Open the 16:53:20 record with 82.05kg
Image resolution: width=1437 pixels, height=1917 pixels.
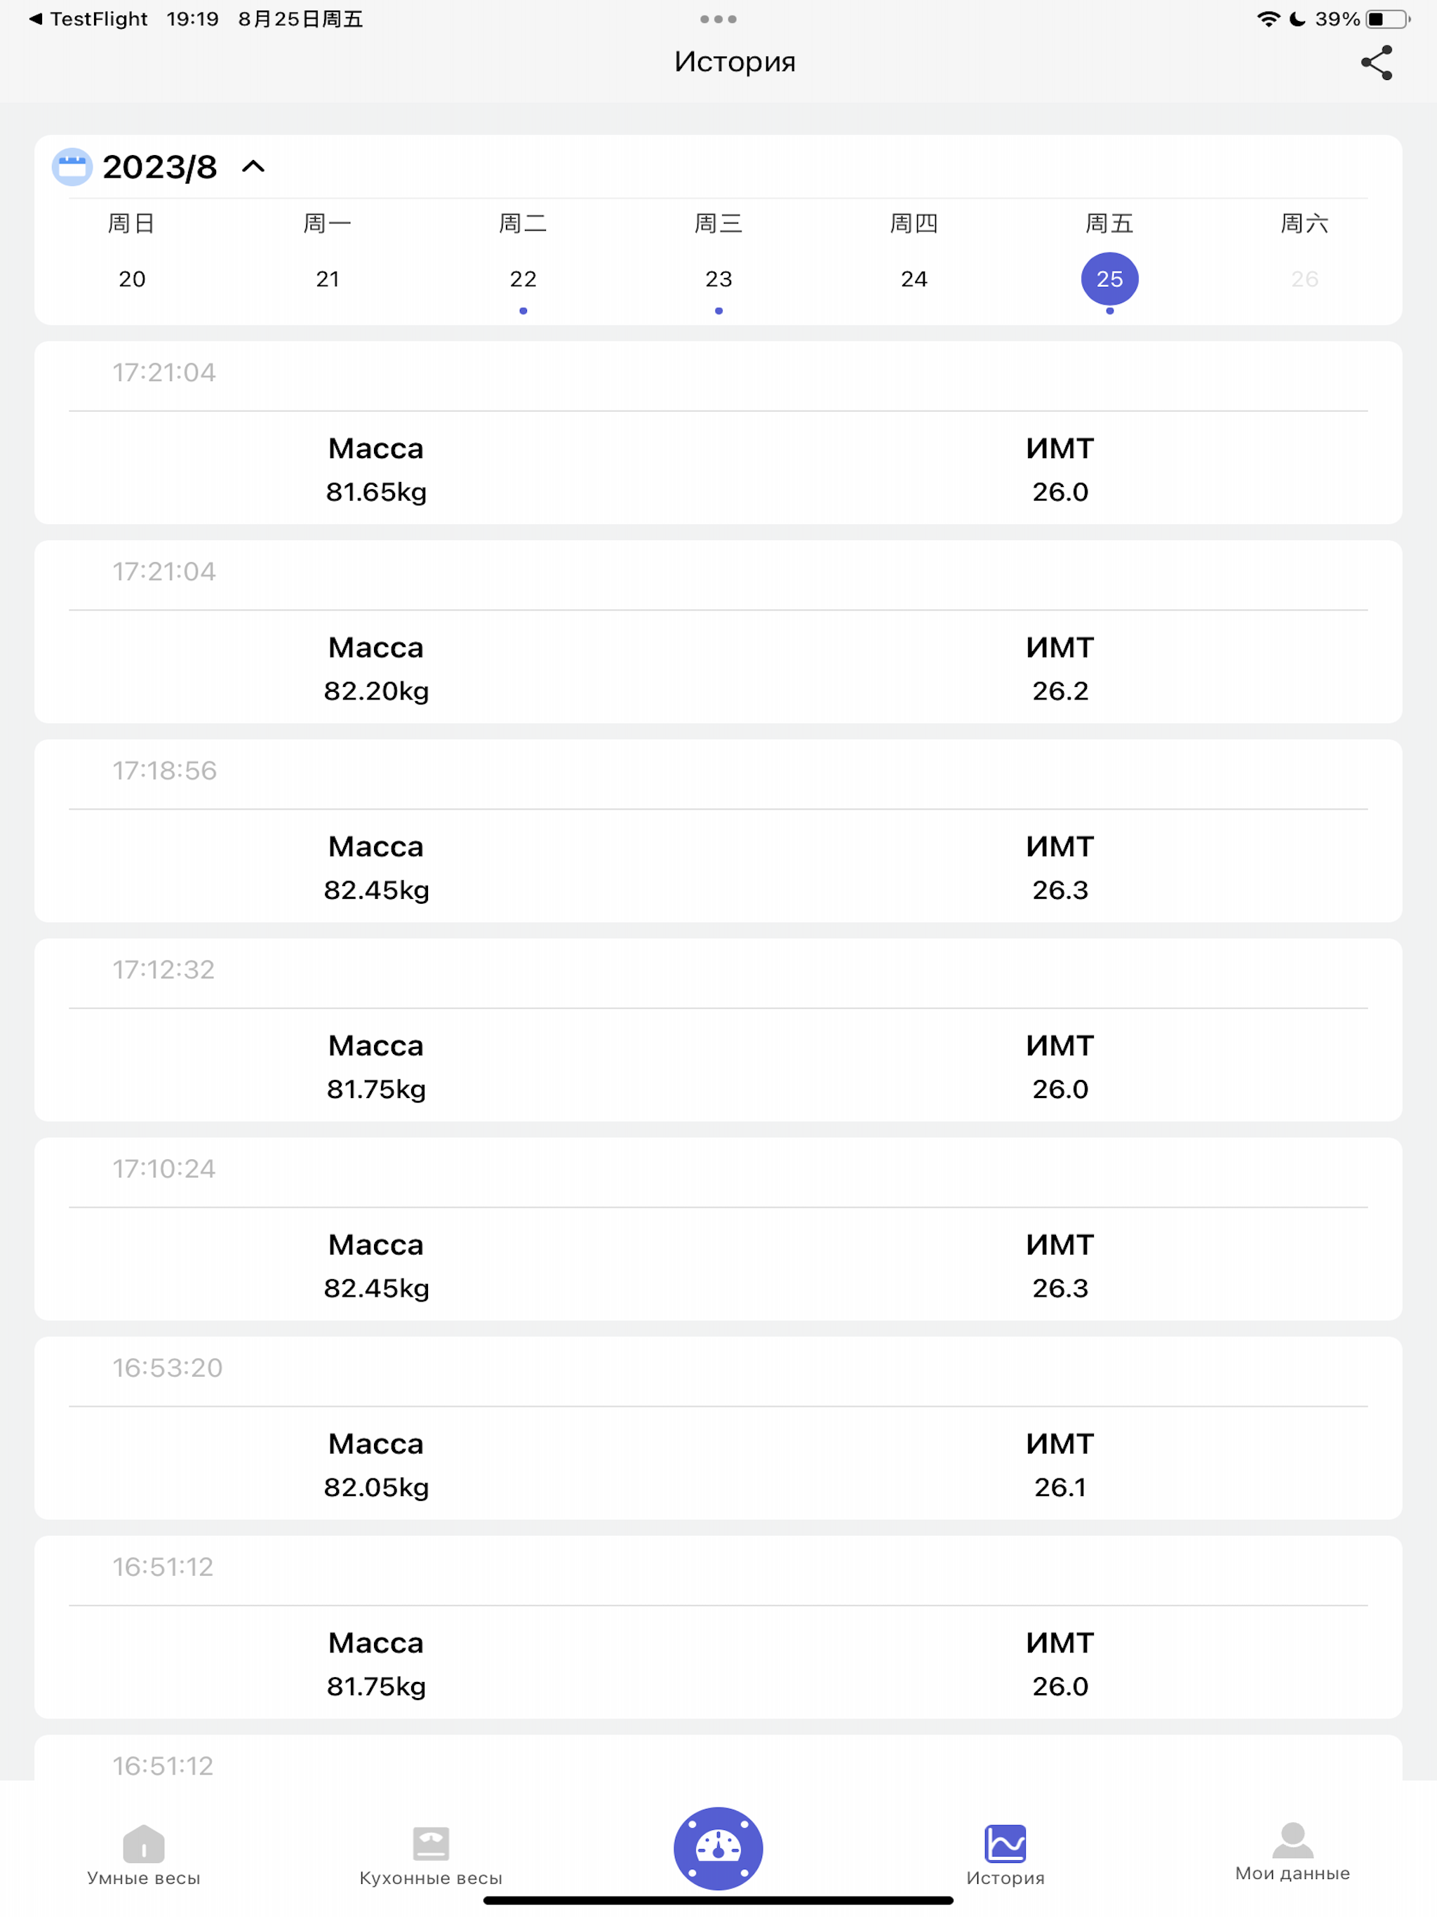pos(718,1428)
